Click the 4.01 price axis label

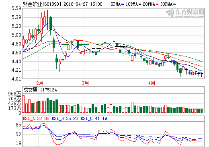point(16,79)
